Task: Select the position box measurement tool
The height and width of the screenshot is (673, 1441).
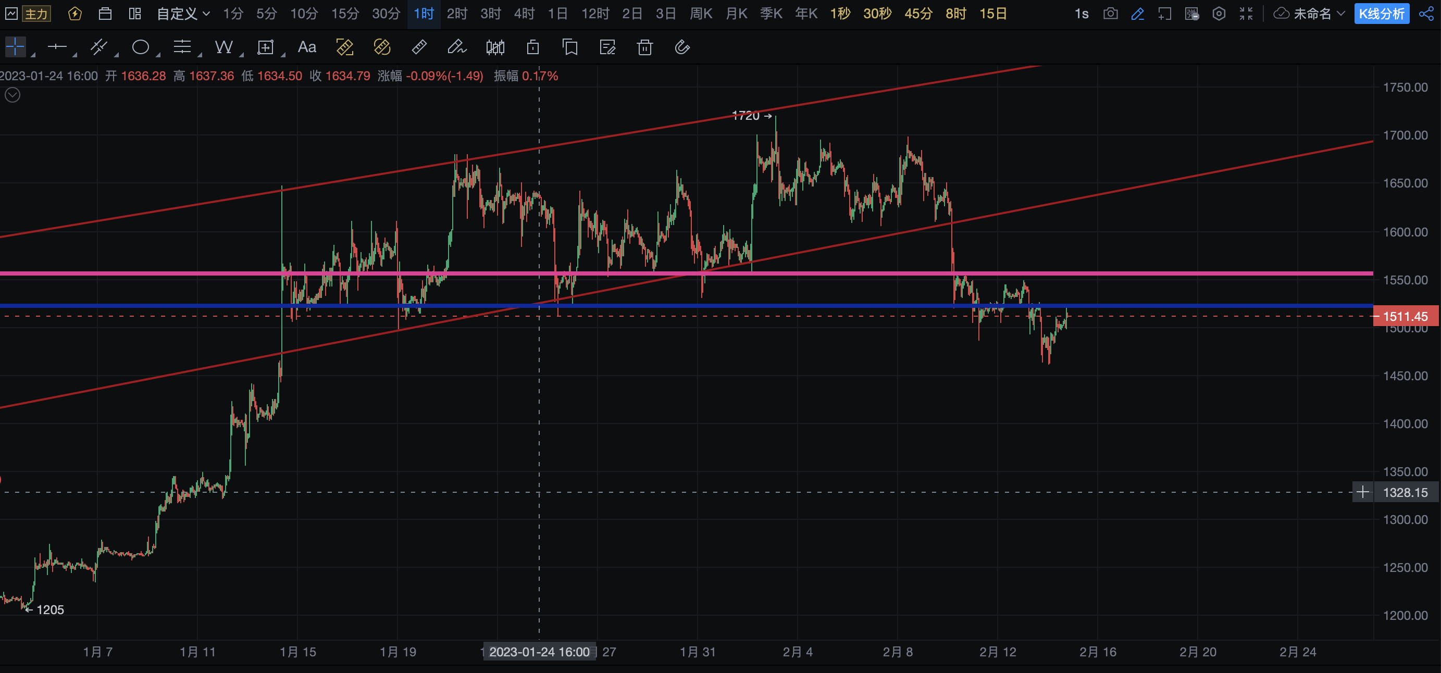Action: [265, 47]
